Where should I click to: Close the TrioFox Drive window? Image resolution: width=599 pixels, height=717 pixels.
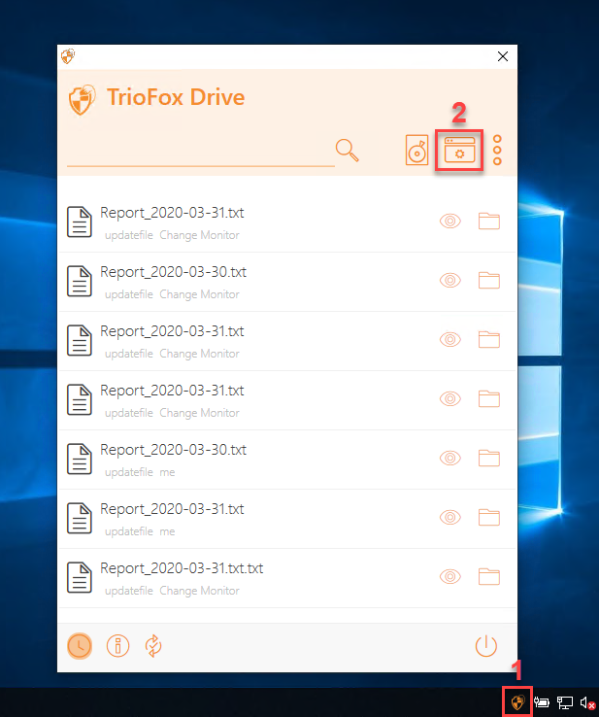pos(503,56)
